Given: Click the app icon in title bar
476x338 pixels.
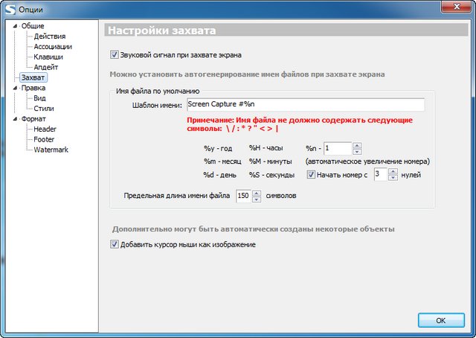Looking at the screenshot, I should tap(9, 8).
